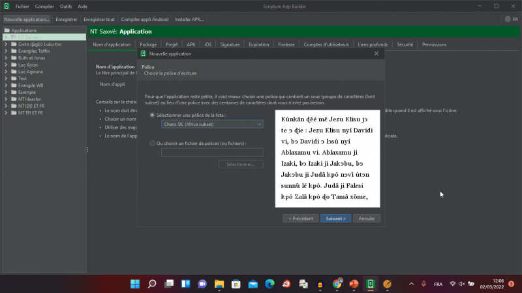Switch to the Signature tab
The height and width of the screenshot is (293, 522).
(230, 44)
